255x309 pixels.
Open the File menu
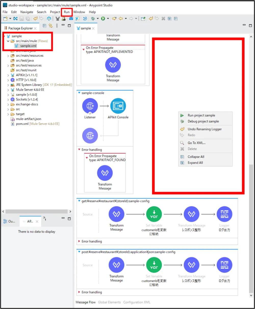[5, 12]
